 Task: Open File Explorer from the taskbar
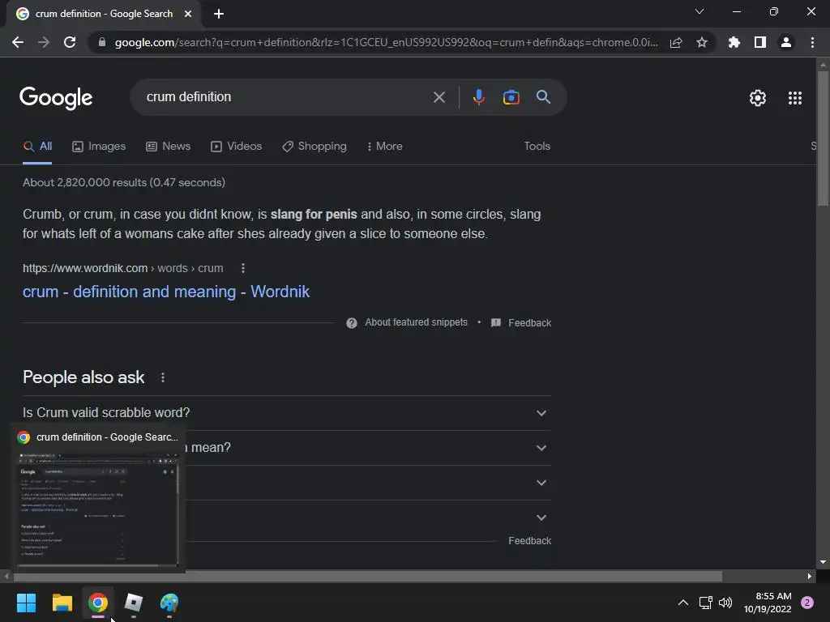62,603
